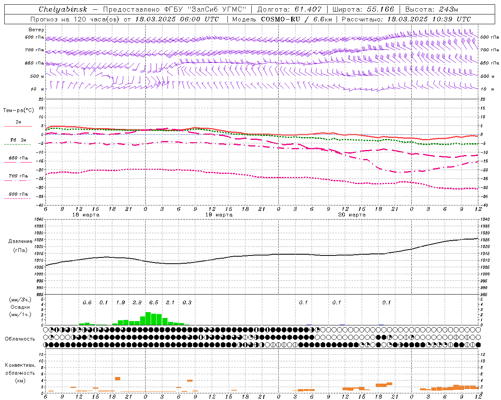Click the '19 марта' date label
The width and height of the screenshot is (501, 400).
pos(219,215)
